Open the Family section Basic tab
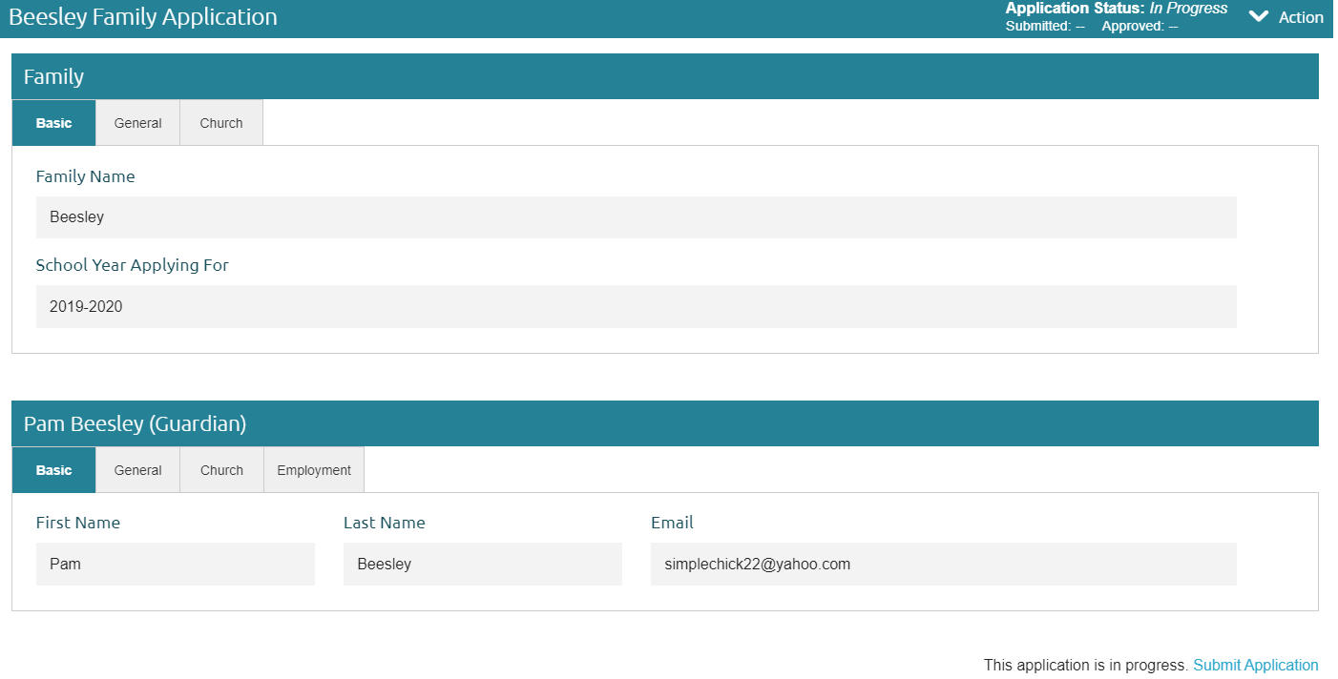The image size is (1338, 679). [53, 123]
